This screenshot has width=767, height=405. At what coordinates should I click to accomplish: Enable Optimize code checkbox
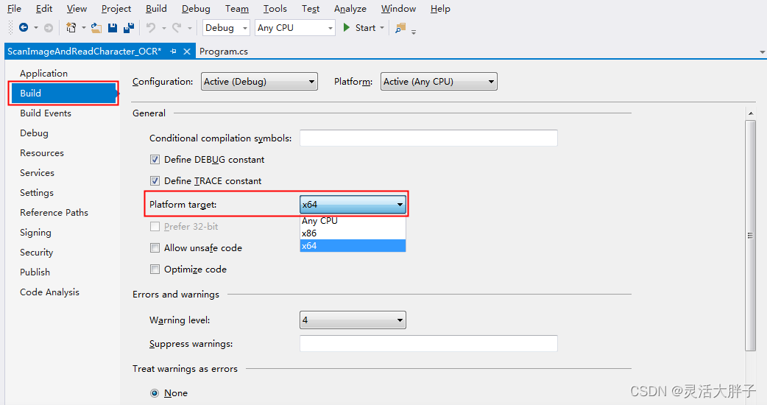(x=155, y=269)
